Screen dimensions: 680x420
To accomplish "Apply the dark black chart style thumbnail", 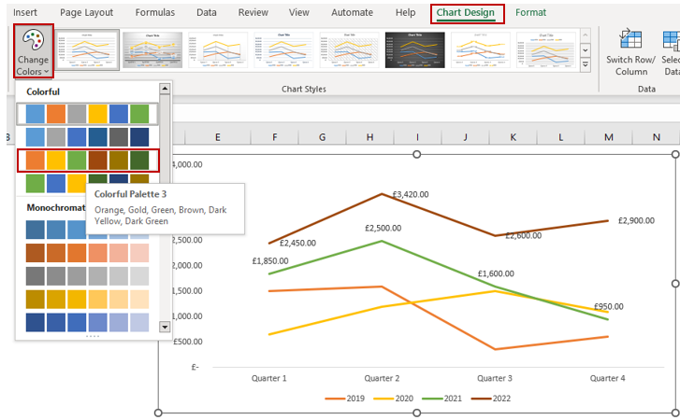I will pyautogui.click(x=414, y=49).
